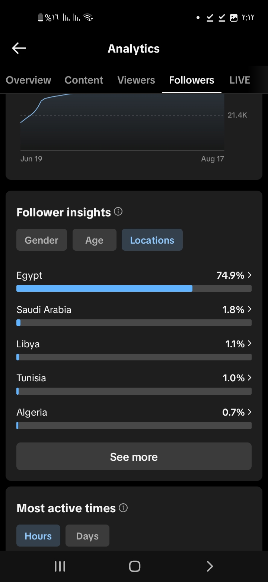Open the Viewers tab
The image size is (268, 582).
tap(136, 80)
